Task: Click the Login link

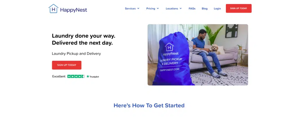Action: pos(217,8)
